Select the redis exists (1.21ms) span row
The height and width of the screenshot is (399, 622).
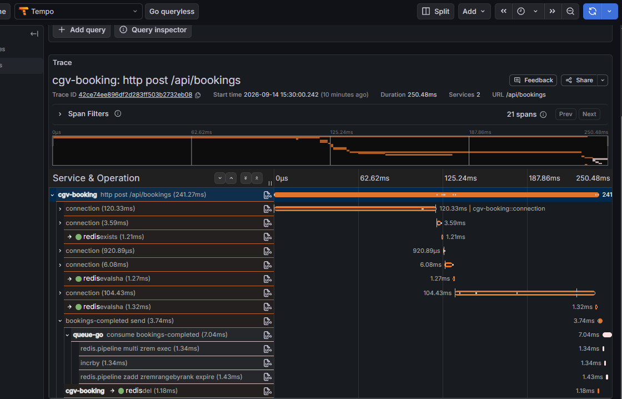[169, 237]
